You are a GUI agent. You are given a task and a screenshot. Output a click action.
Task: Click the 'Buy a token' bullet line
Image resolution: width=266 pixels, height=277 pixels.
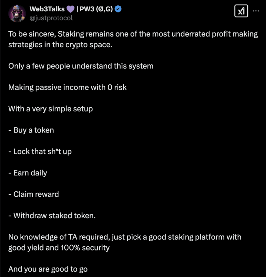(31, 130)
